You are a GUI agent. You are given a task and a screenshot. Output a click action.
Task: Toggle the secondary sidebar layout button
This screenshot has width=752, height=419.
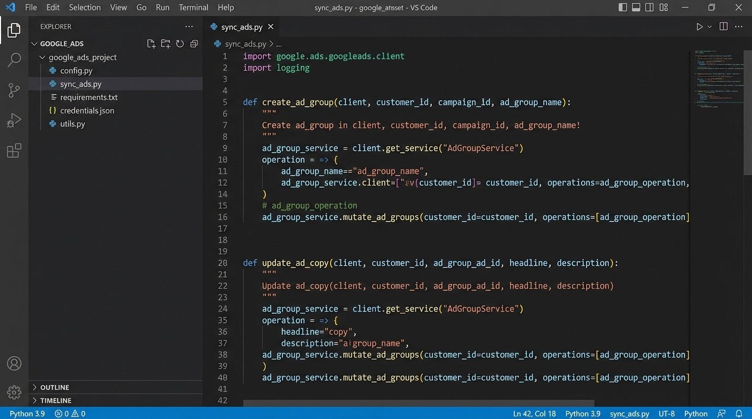point(649,8)
